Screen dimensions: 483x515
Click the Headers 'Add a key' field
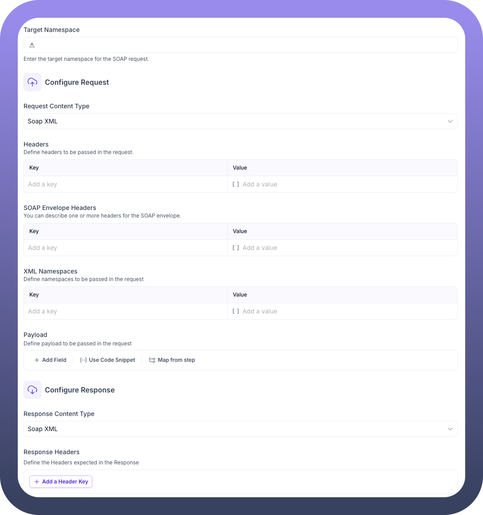click(x=125, y=184)
